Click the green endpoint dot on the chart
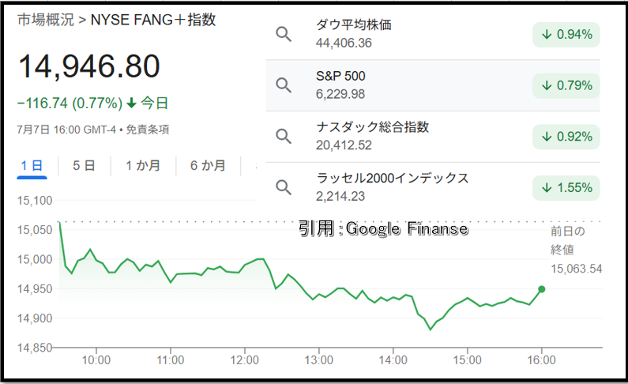 coord(541,289)
